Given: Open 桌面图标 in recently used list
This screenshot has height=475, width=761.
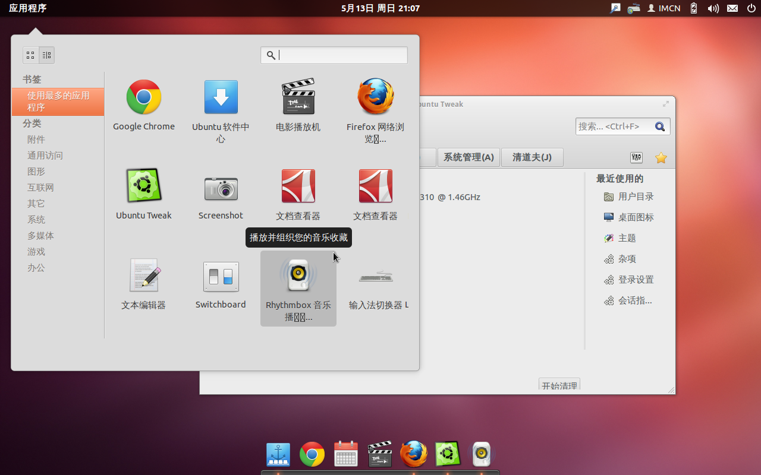Looking at the screenshot, I should [629, 217].
